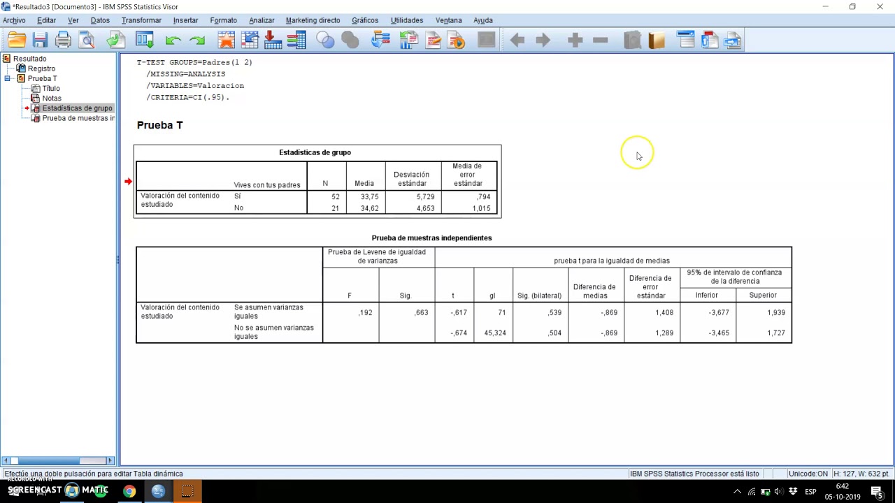The height and width of the screenshot is (503, 895).
Task: Open the Formato menu
Action: click(x=223, y=20)
